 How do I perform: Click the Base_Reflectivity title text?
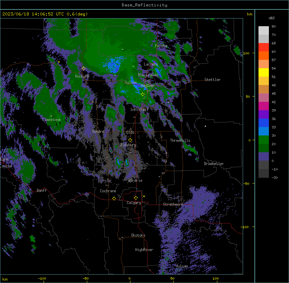pyautogui.click(x=144, y=5)
